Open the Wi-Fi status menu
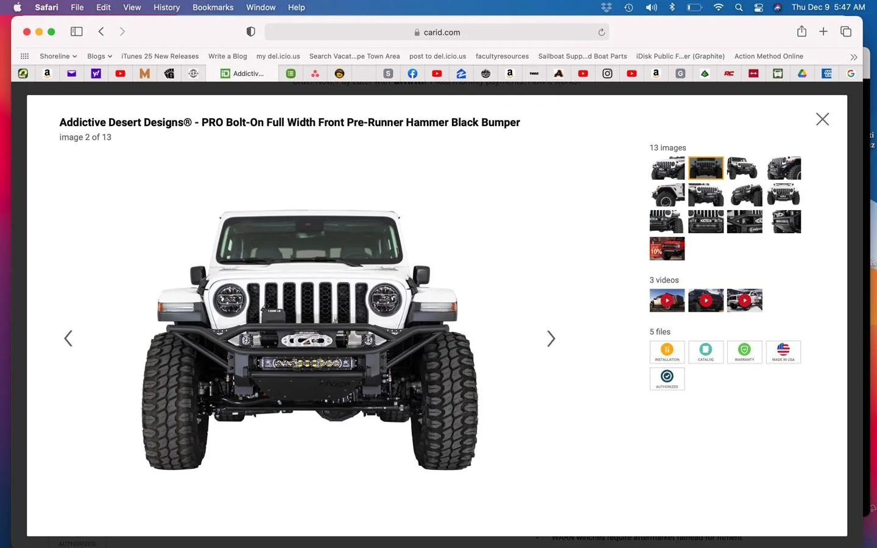This screenshot has width=877, height=548. pos(719,7)
